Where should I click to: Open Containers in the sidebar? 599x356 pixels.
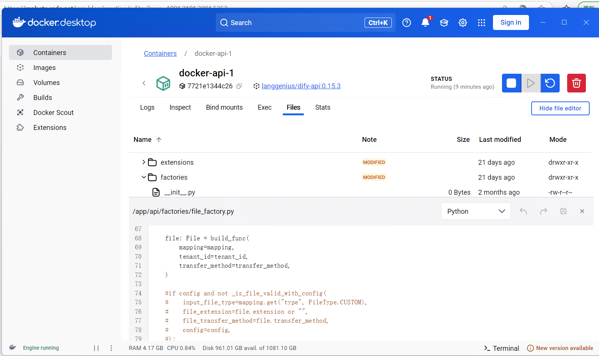coord(60,52)
